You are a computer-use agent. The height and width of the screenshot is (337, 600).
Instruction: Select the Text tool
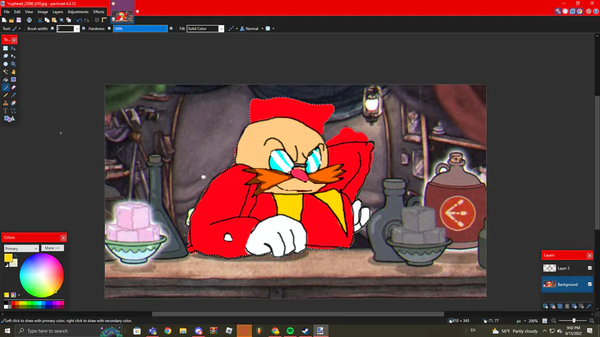(5, 111)
